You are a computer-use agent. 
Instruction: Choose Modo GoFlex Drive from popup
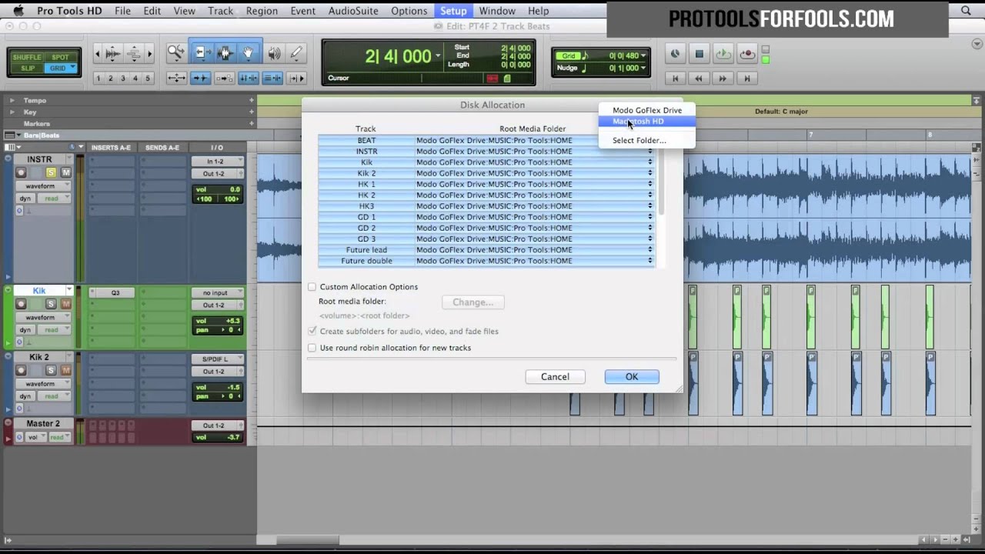click(x=647, y=110)
